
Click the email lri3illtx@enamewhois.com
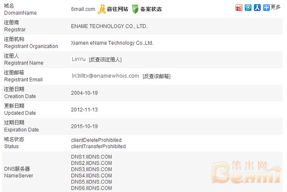pyautogui.click(x=105, y=76)
